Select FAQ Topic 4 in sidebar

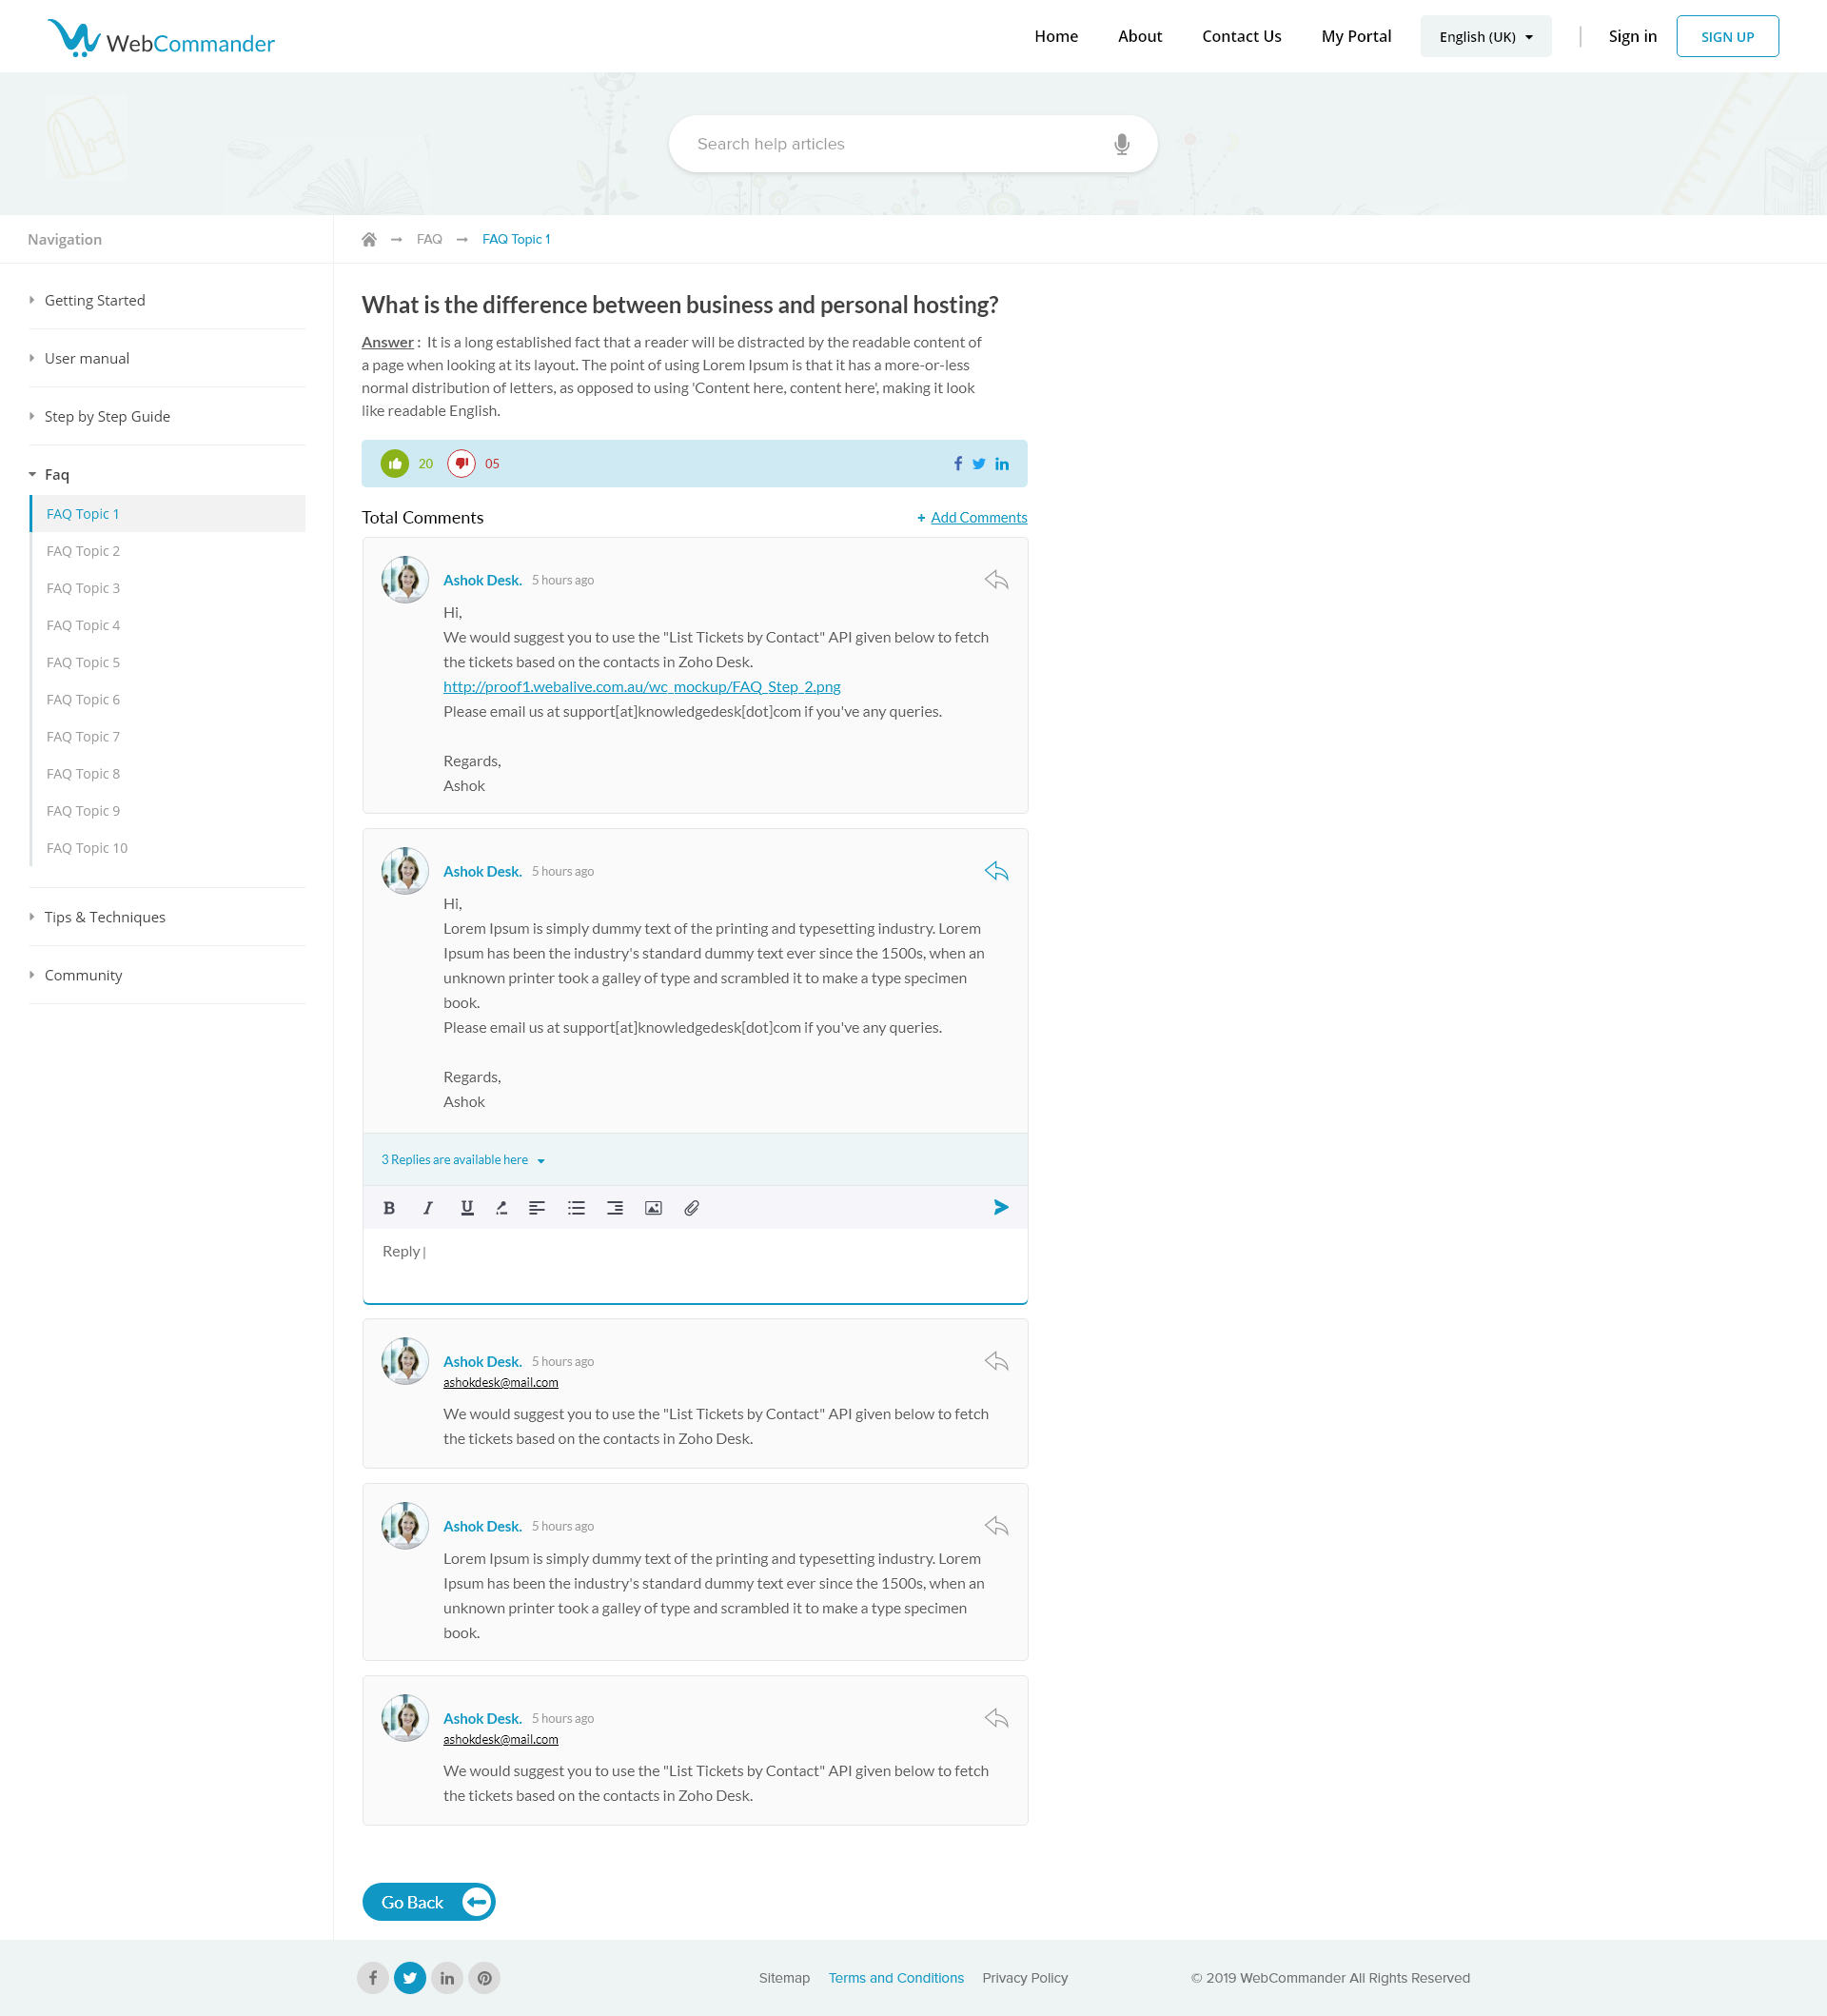point(83,625)
